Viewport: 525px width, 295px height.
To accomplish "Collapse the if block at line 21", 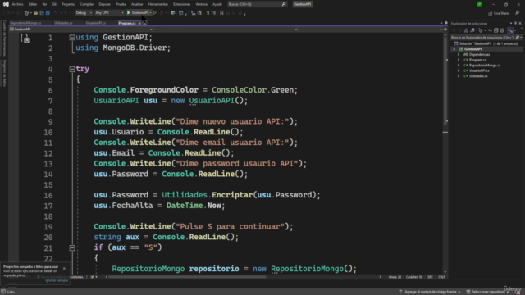I will click(x=72, y=247).
